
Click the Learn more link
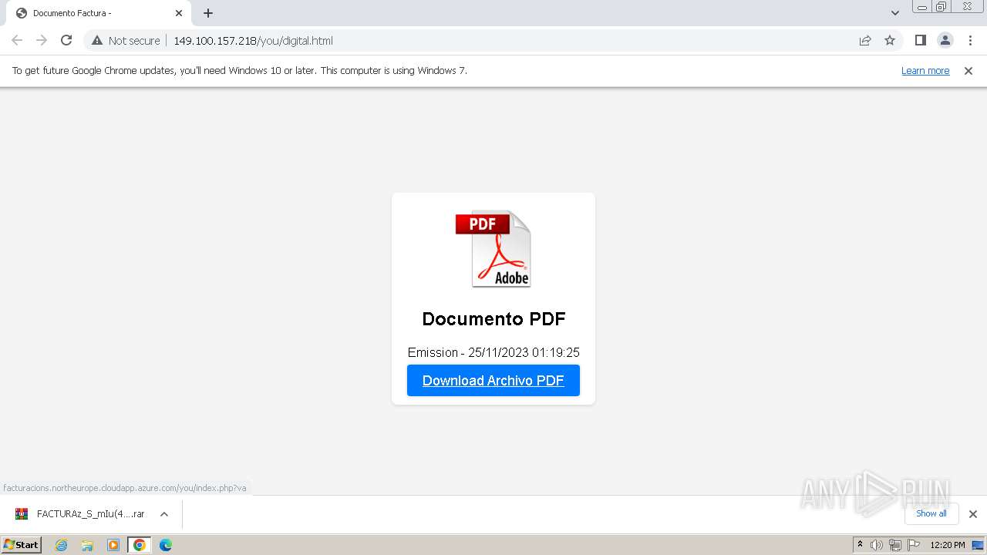[x=925, y=70]
